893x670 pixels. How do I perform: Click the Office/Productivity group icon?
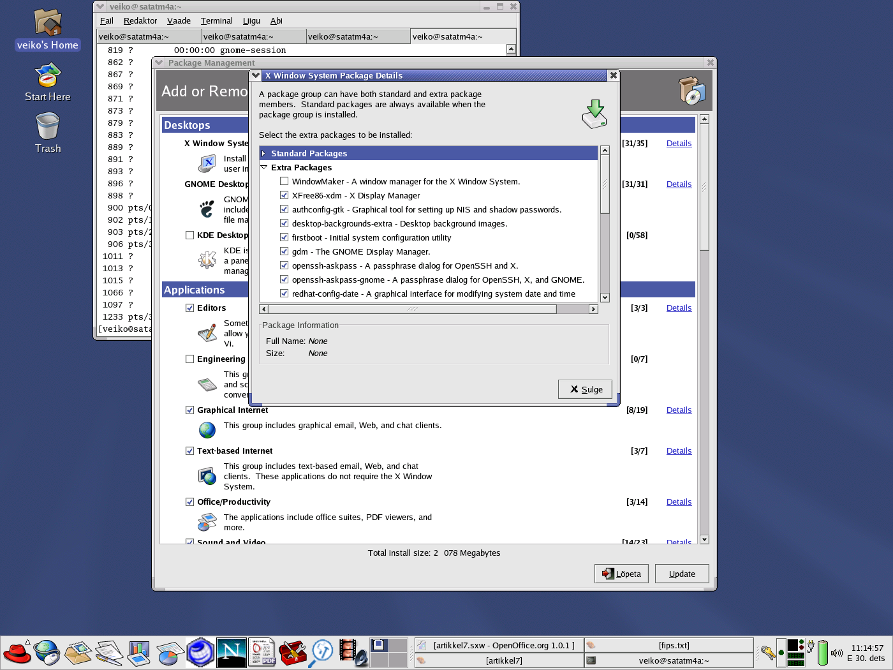[207, 522]
